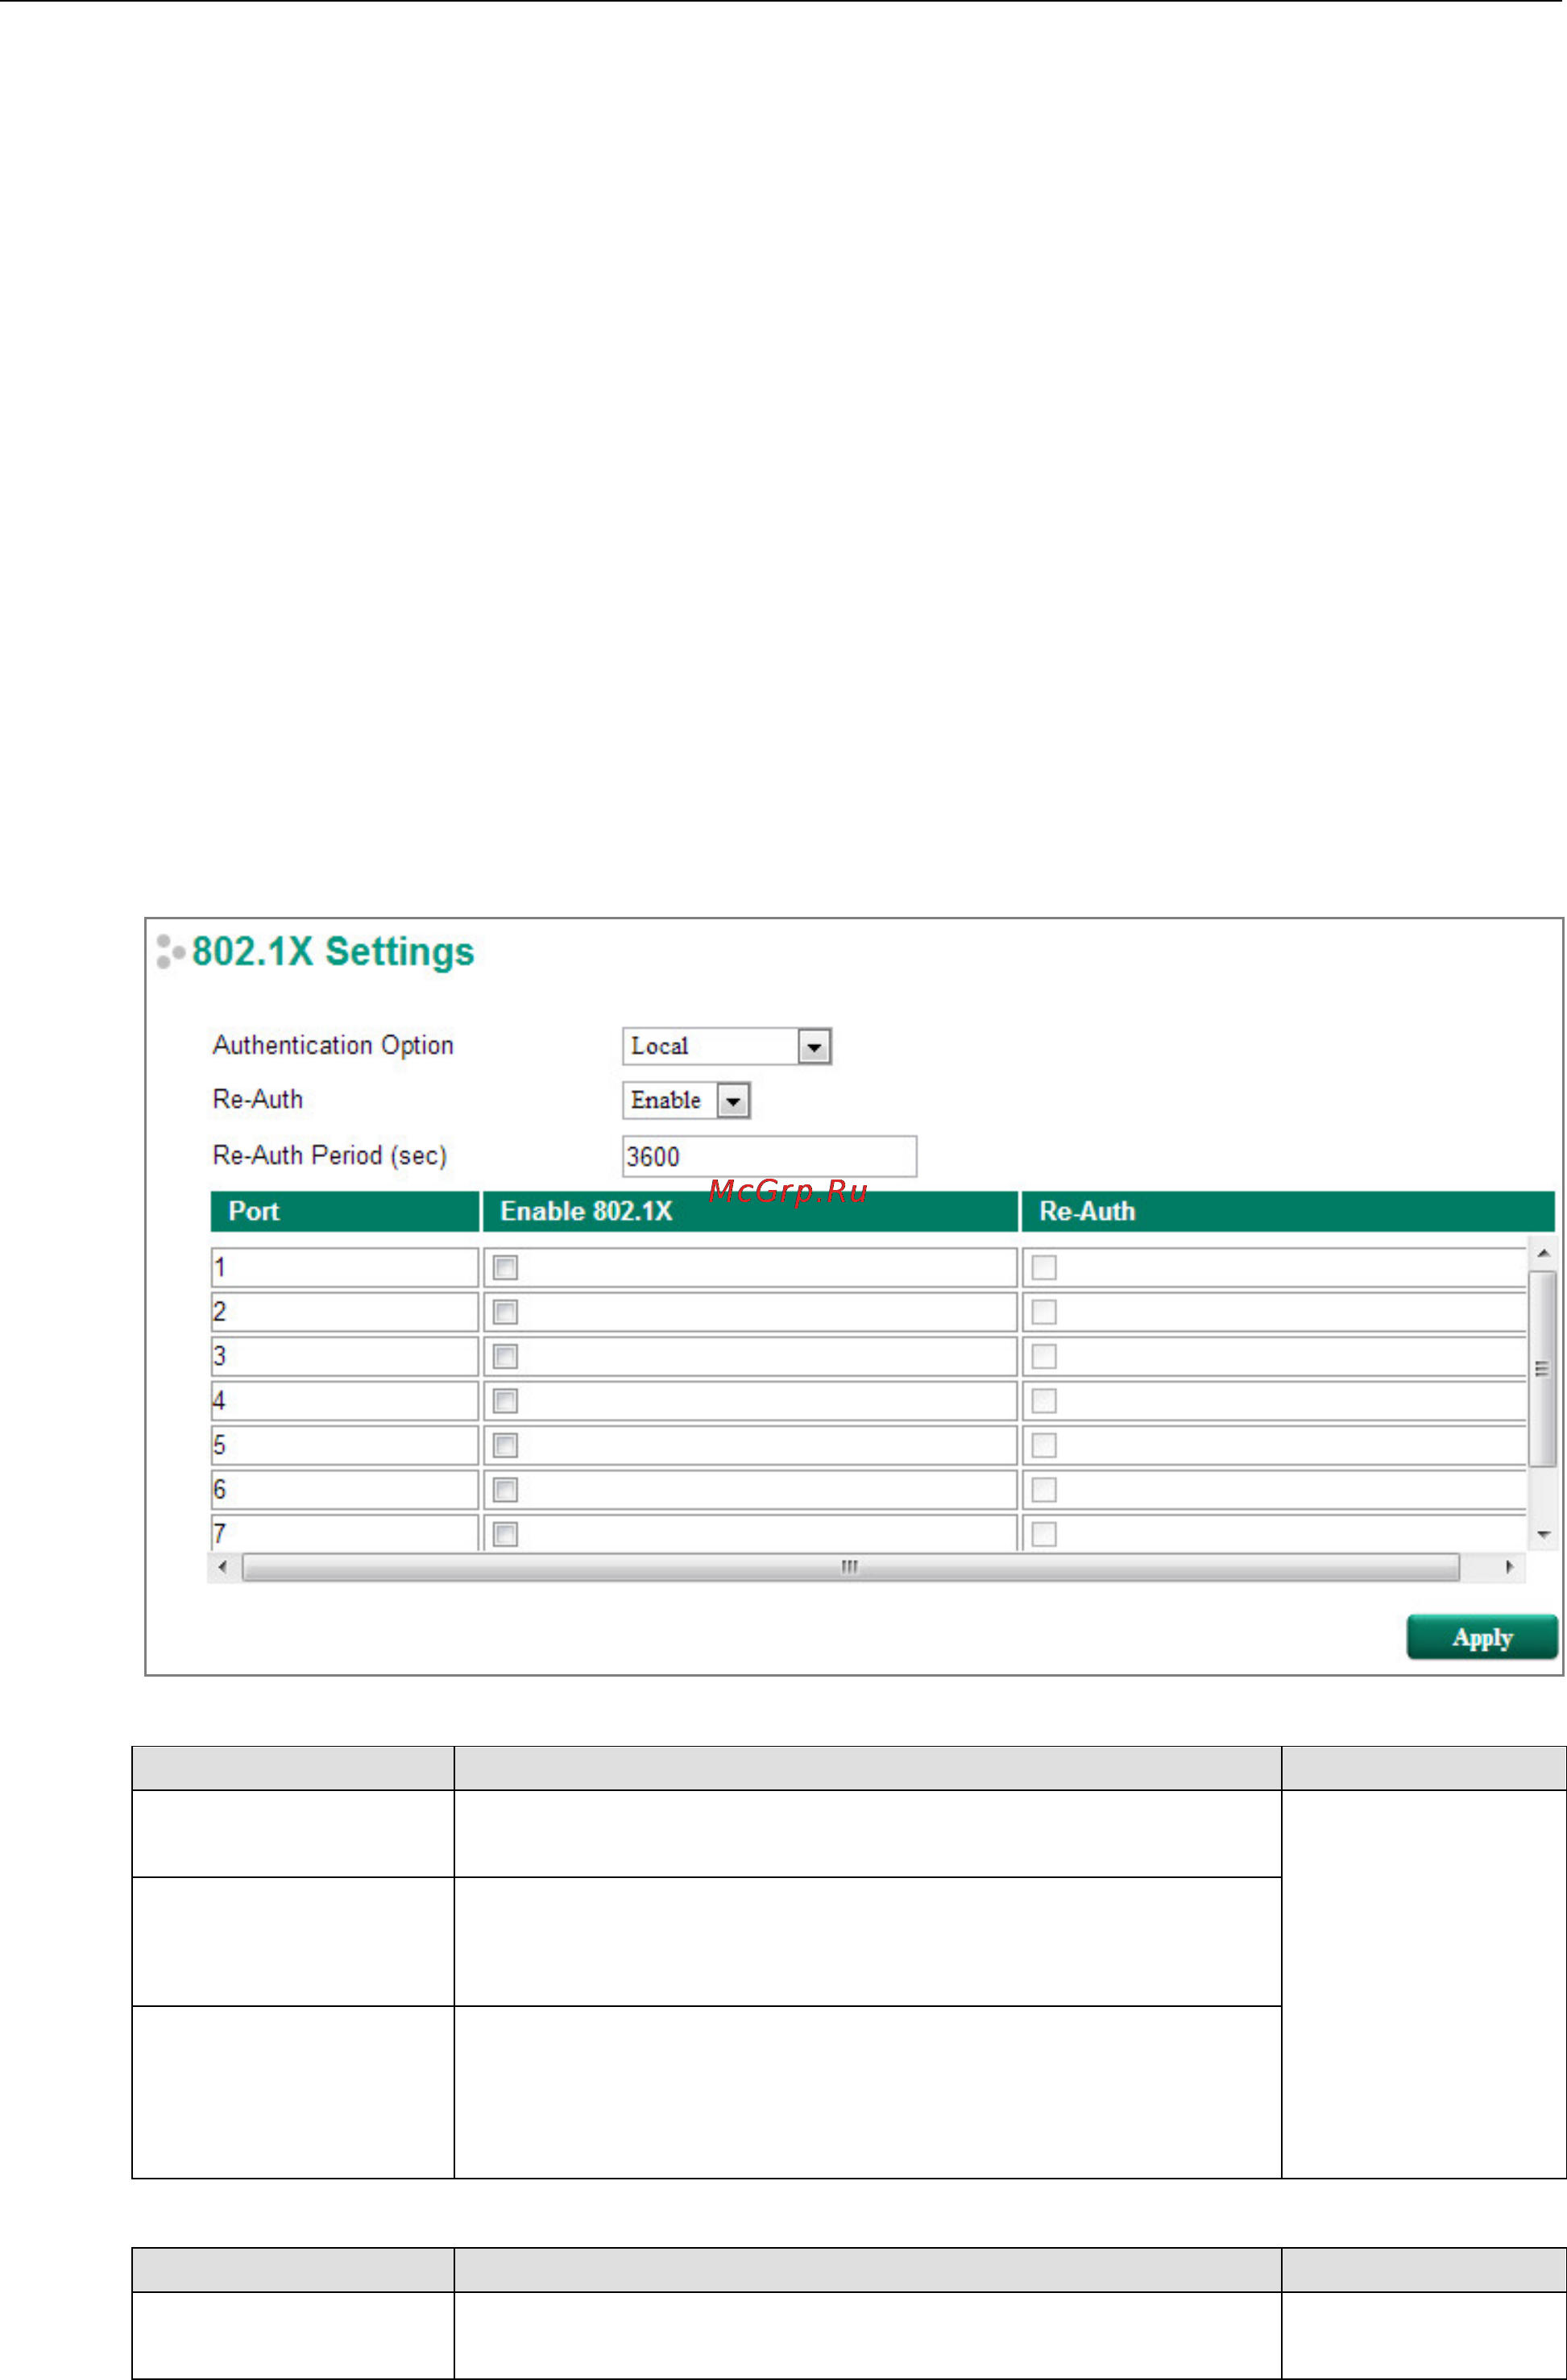Enable 802.1X for port 2

pyautogui.click(x=506, y=1312)
